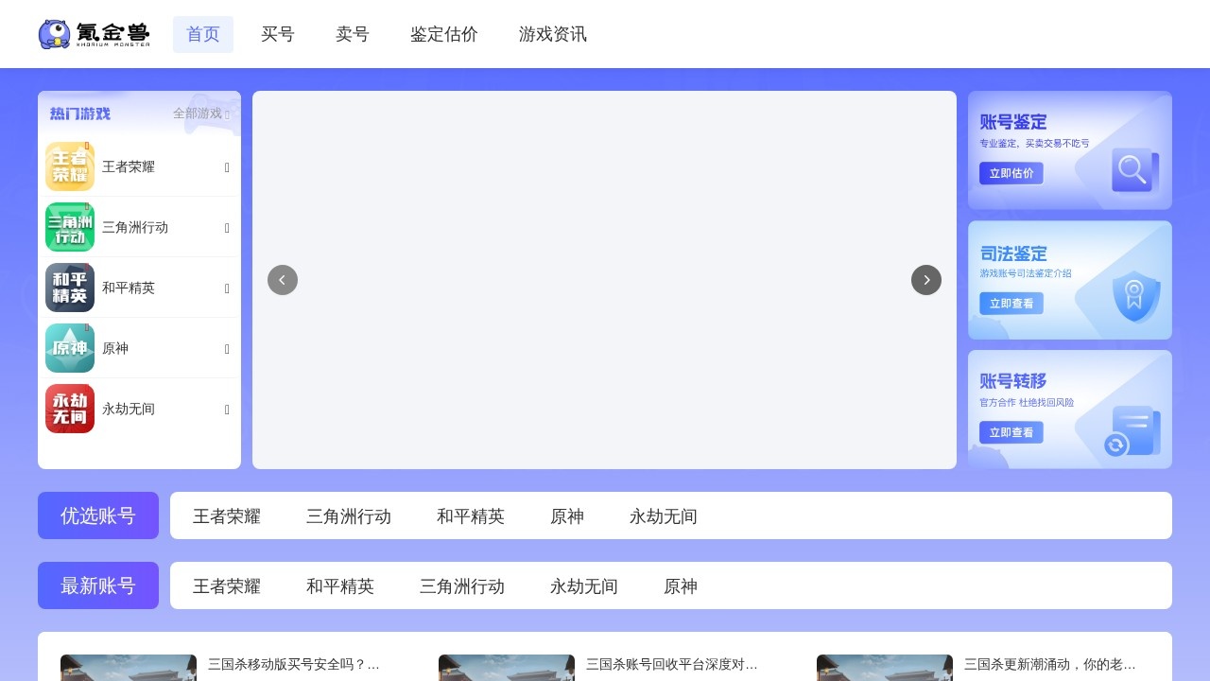Select the 王者荣耀 game icon
The image size is (1210, 681).
pyautogui.click(x=70, y=166)
